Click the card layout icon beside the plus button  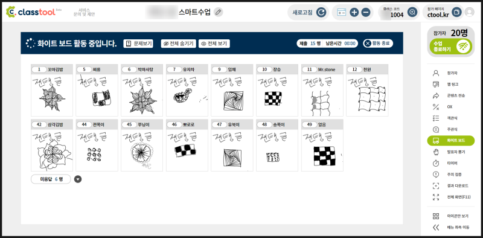[x=342, y=12]
